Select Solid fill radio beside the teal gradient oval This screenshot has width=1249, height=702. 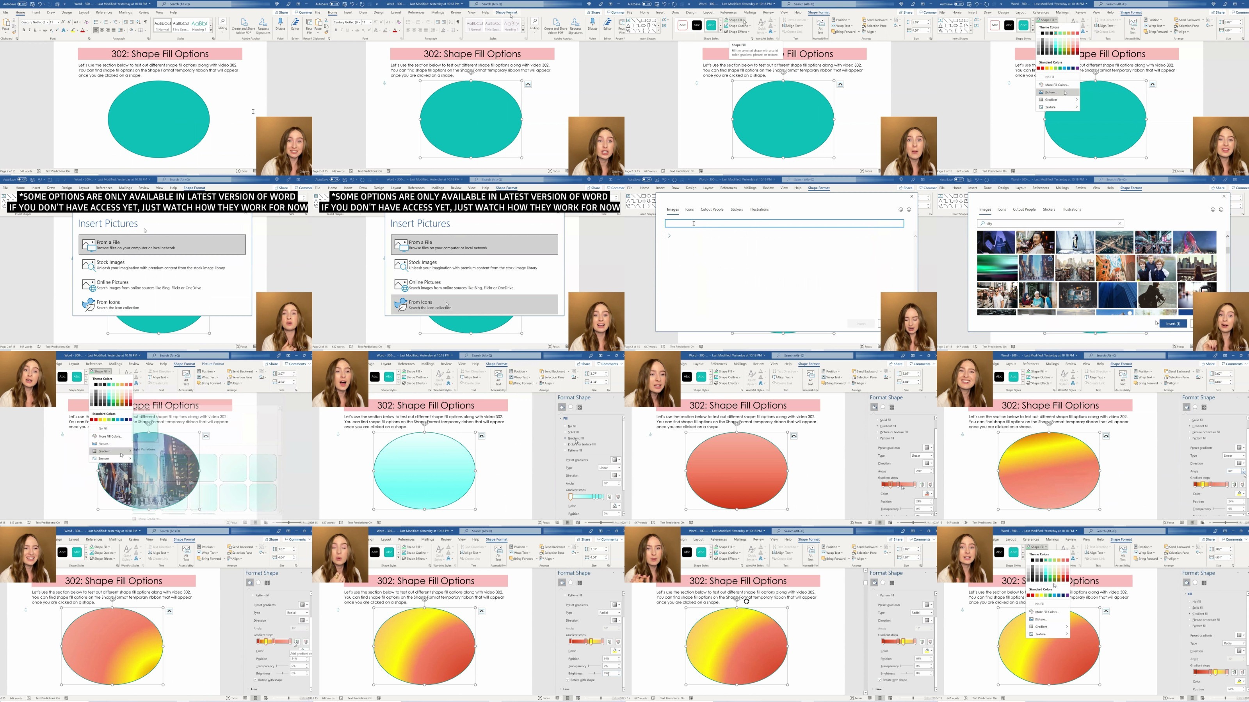565,432
